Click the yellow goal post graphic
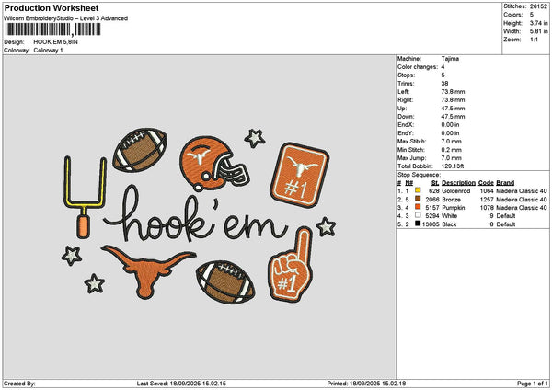This screenshot has height=390, width=552. tap(85, 197)
